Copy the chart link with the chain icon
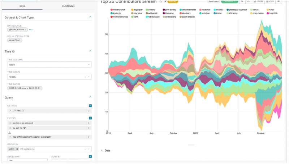Image resolution: width=289 pixels, height=165 pixels. [242, 1]
